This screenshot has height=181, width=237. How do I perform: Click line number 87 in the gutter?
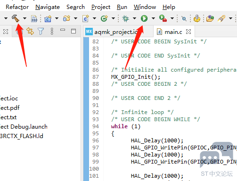pos(96,77)
